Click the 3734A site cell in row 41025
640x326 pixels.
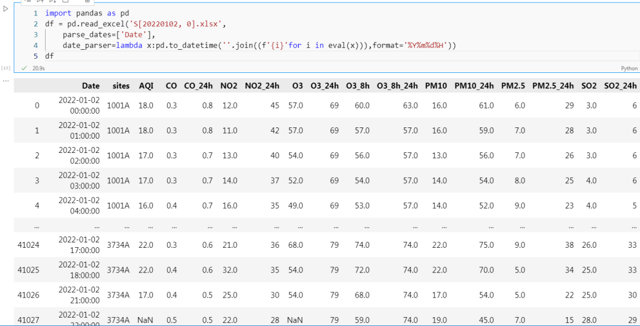pyautogui.click(x=118, y=270)
